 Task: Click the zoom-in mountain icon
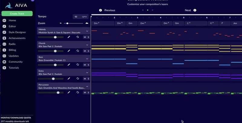pyautogui.click(x=87, y=23)
